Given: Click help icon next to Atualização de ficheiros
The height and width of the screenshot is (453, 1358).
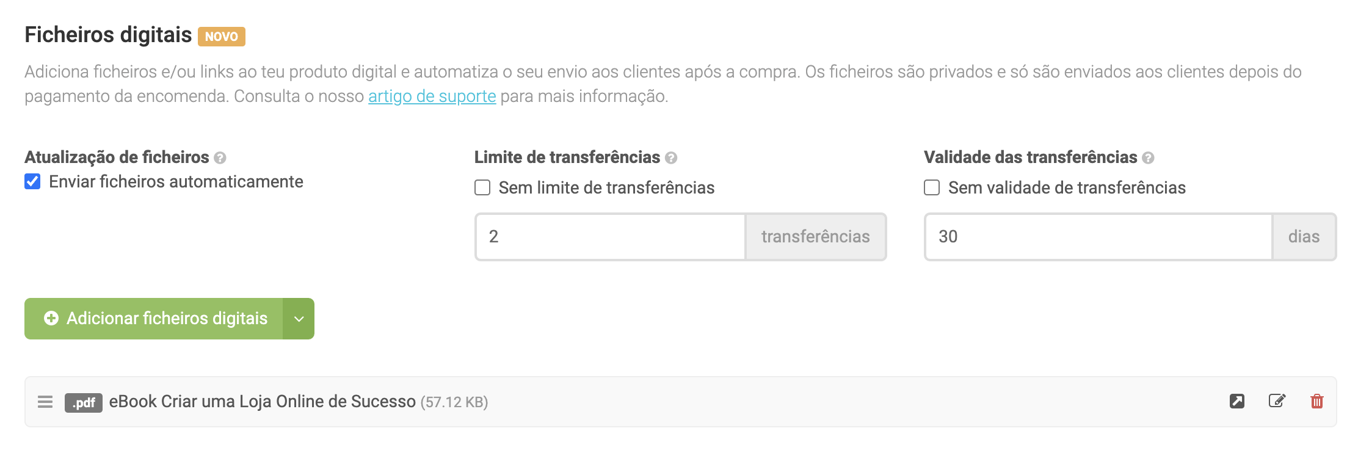Looking at the screenshot, I should coord(220,158).
